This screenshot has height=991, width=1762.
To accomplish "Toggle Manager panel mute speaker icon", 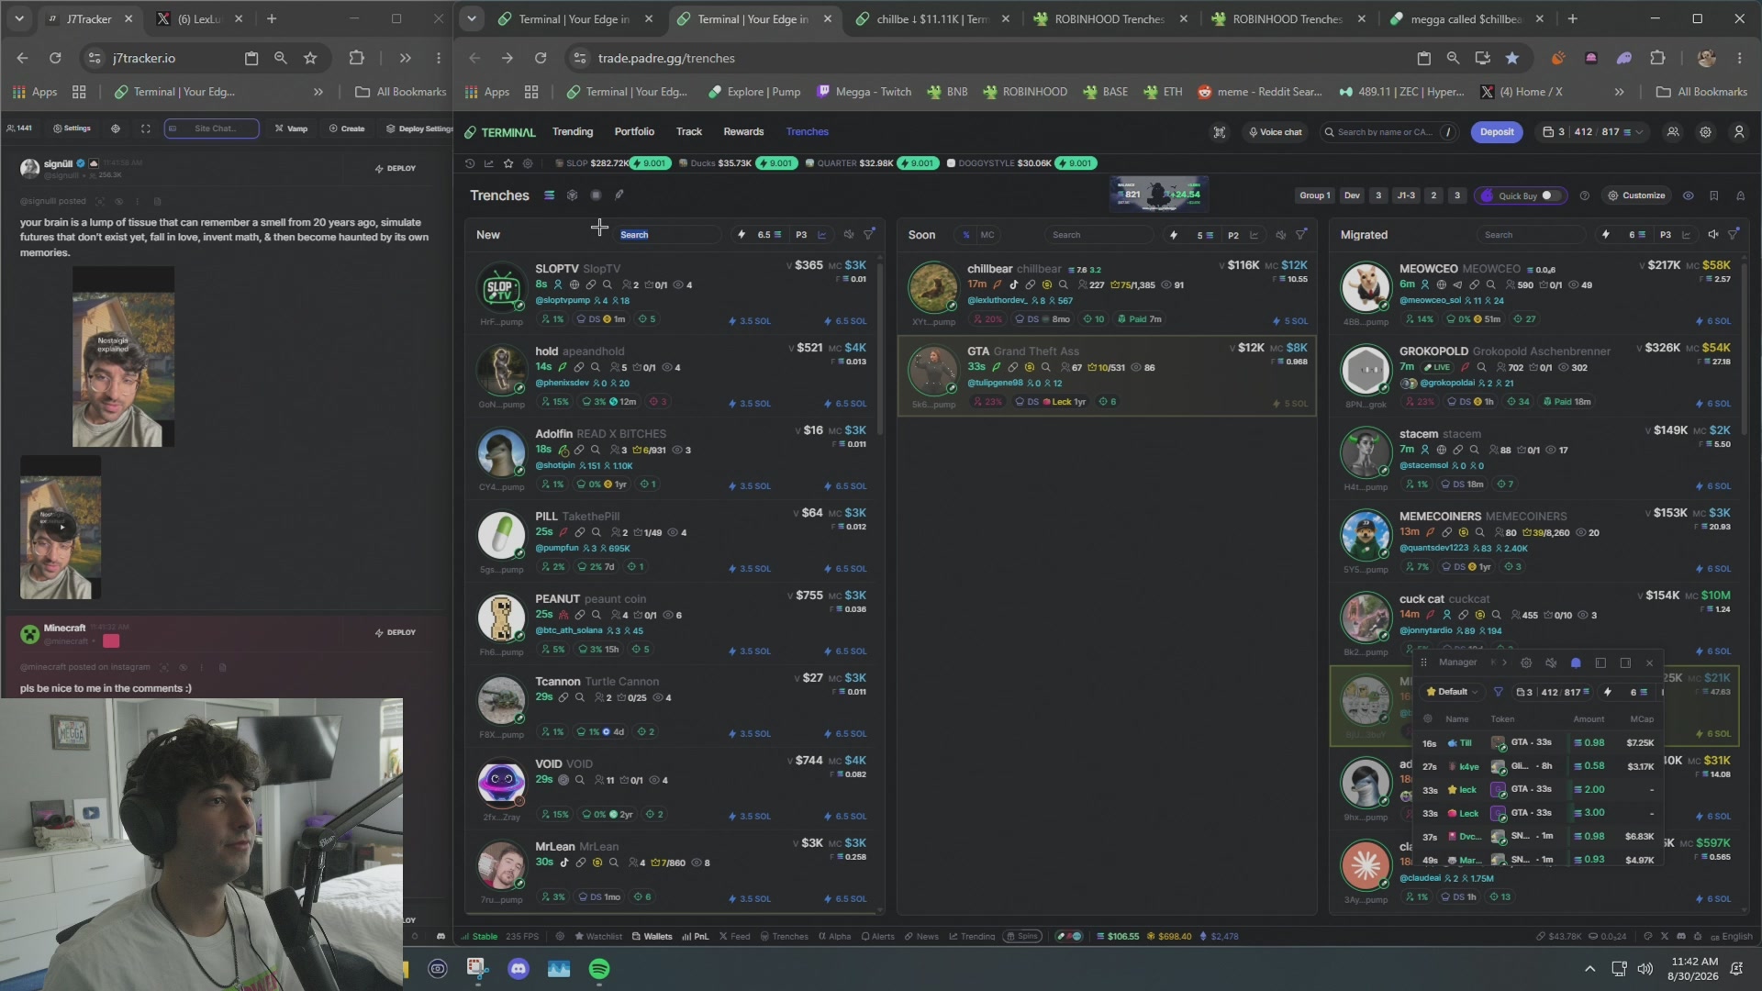I will coord(1551,663).
